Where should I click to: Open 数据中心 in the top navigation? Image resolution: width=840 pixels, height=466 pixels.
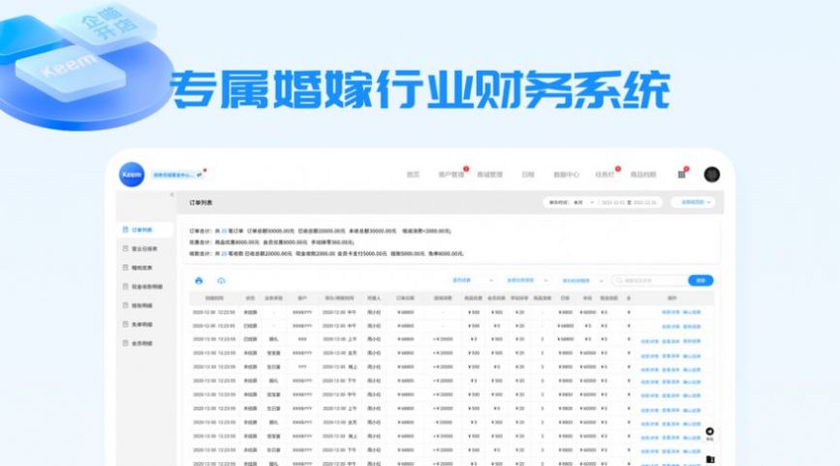coord(566,174)
